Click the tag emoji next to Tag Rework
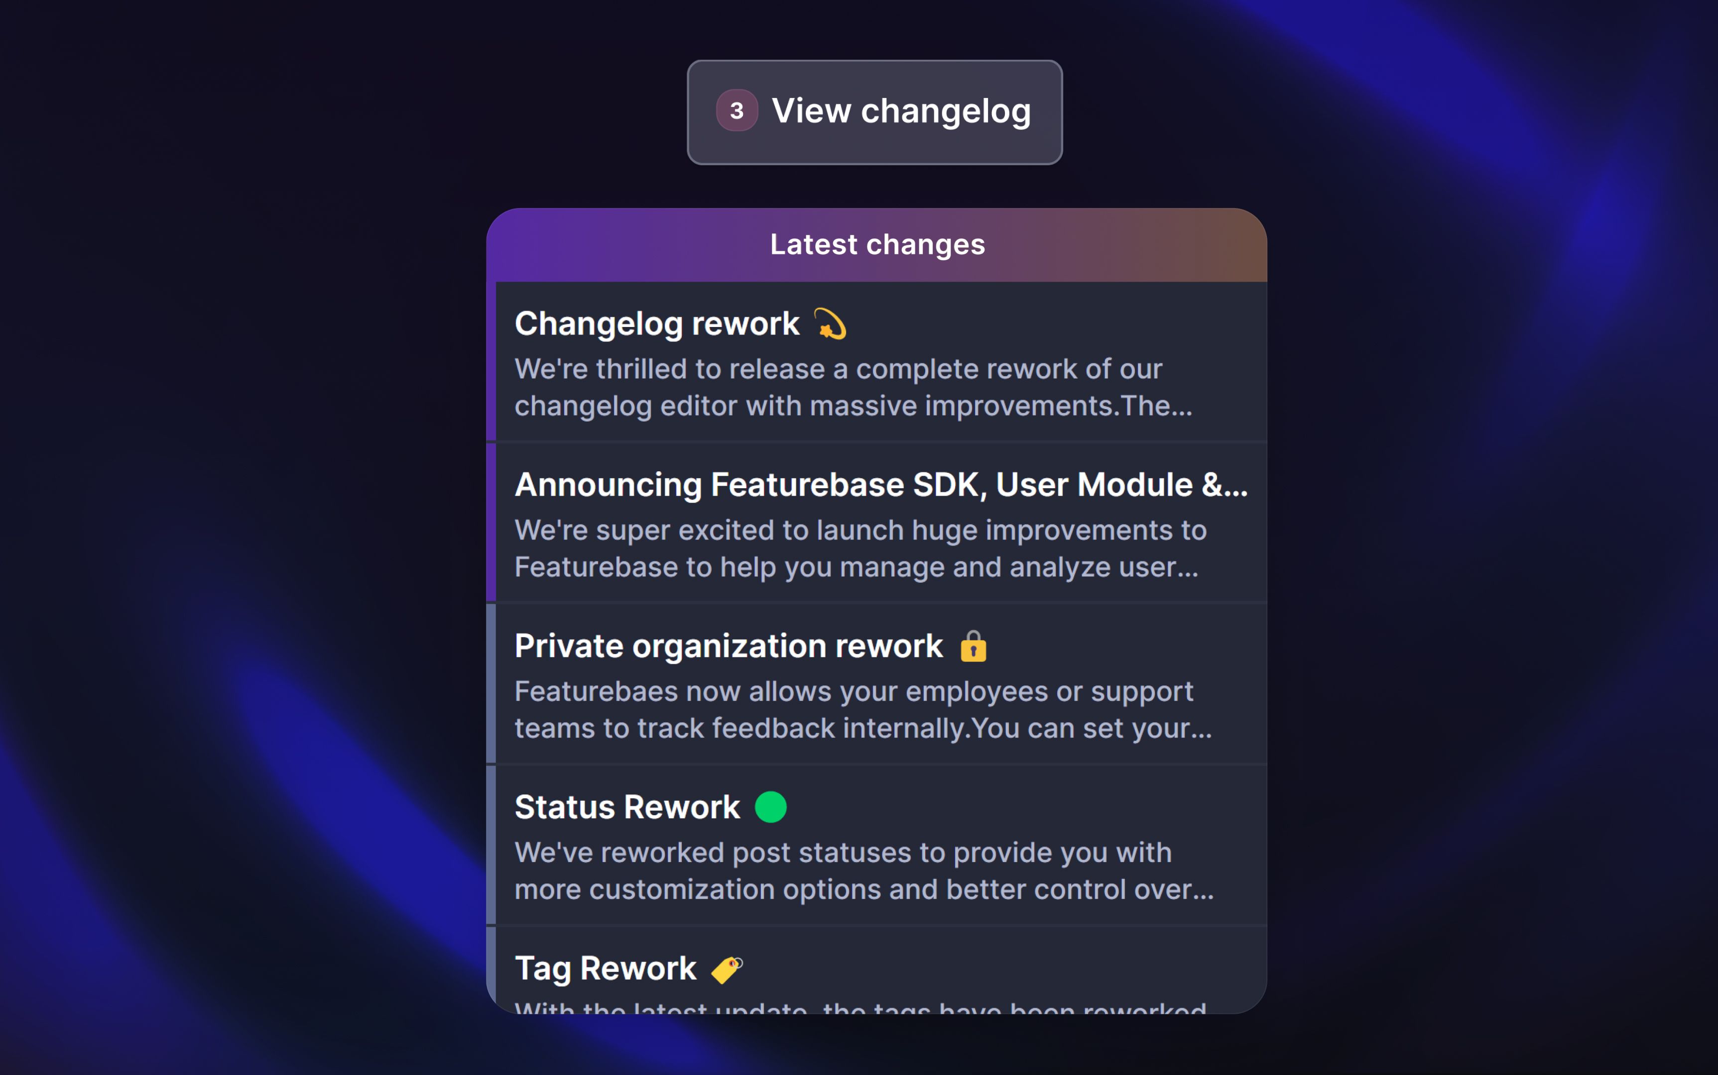 pyautogui.click(x=727, y=968)
